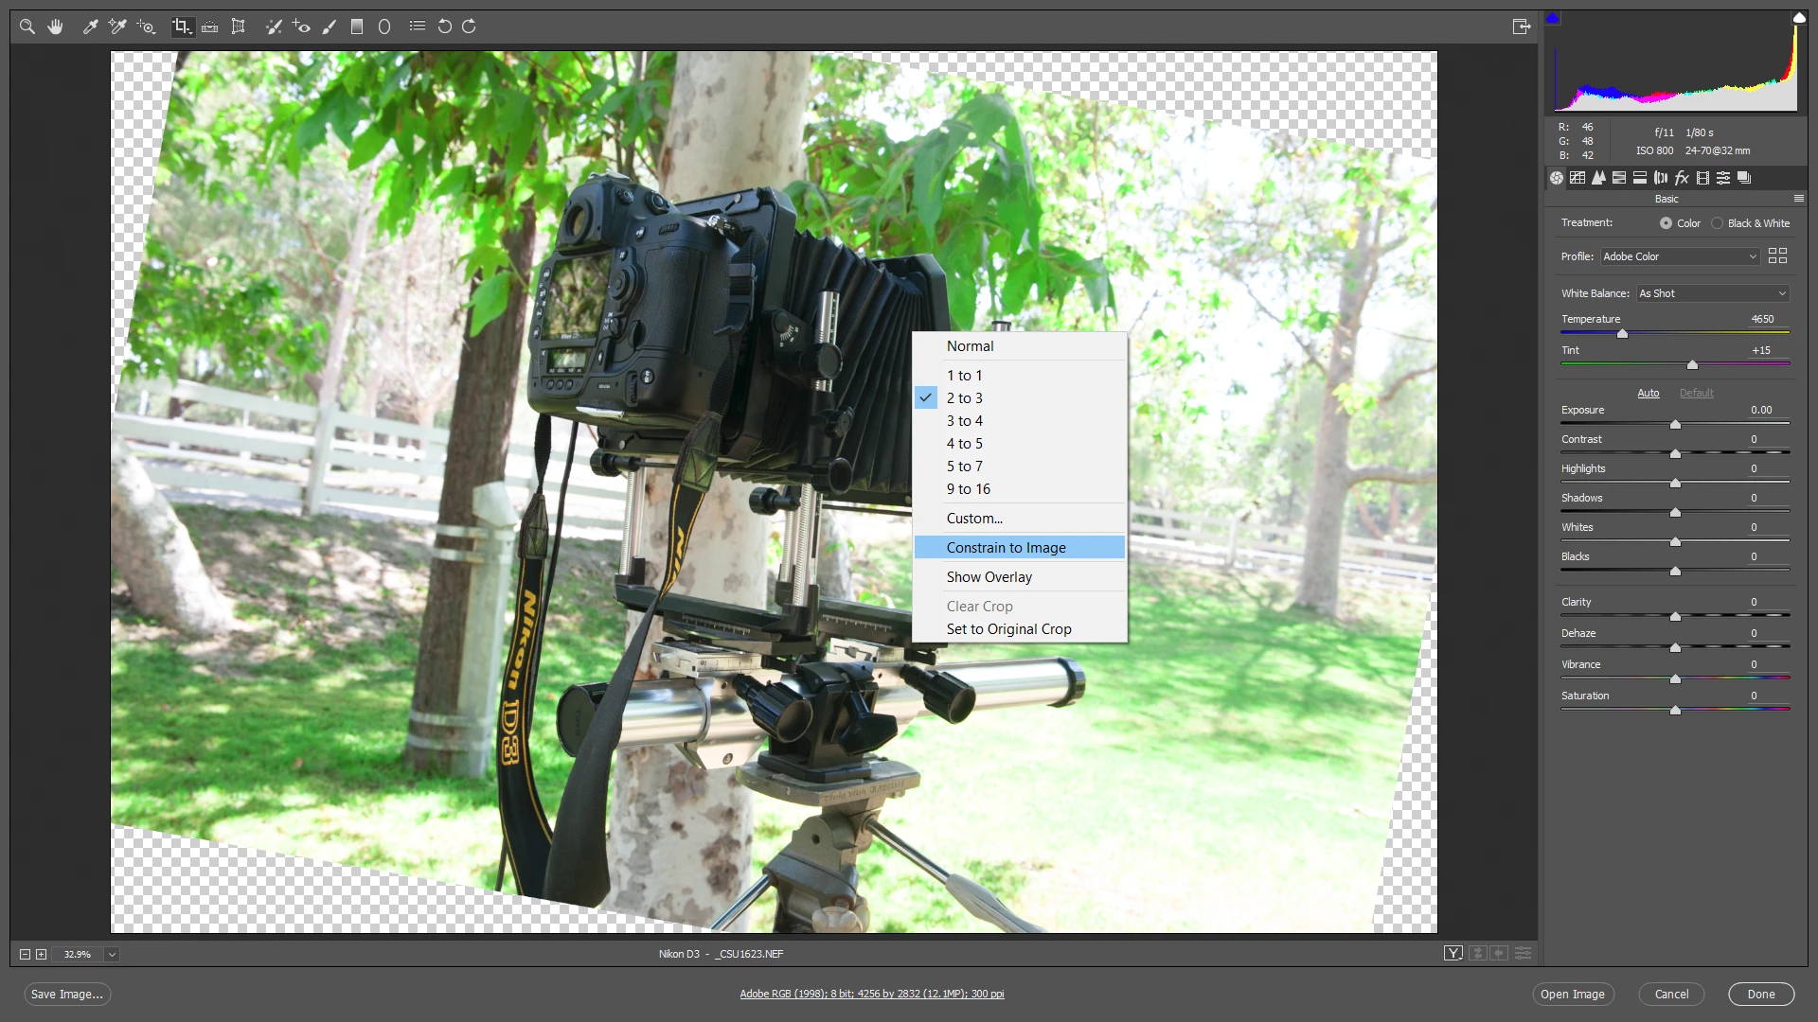Select the Straighten tool
This screenshot has width=1818, height=1022.
click(210, 26)
